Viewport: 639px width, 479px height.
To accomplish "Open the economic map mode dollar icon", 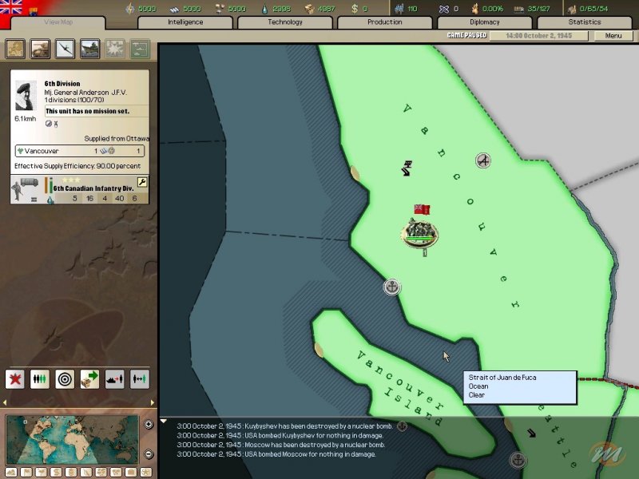I will point(56,471).
